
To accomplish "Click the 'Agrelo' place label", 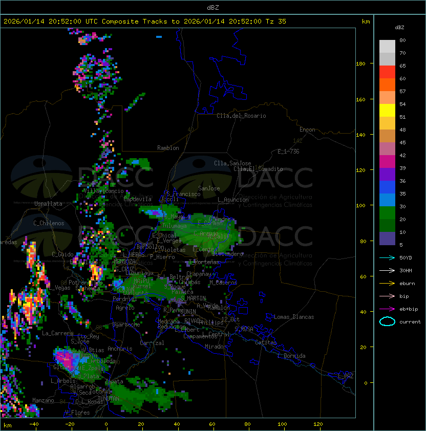I will pyautogui.click(x=125, y=308).
